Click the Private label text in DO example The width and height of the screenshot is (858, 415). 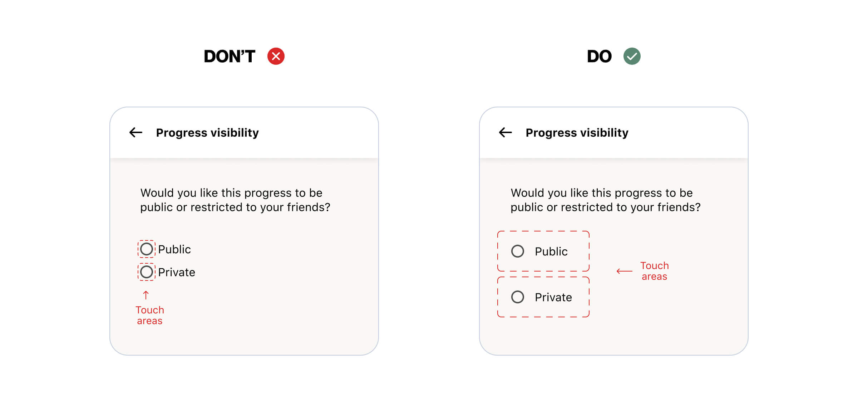pos(553,297)
